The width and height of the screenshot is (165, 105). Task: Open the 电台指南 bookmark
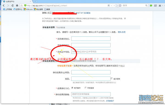[38, 9]
